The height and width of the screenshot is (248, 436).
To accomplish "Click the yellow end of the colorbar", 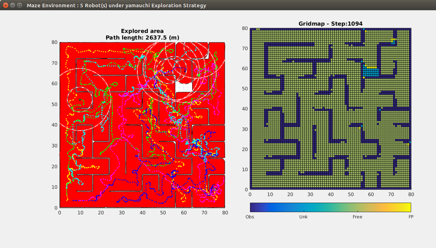I will 408,207.
